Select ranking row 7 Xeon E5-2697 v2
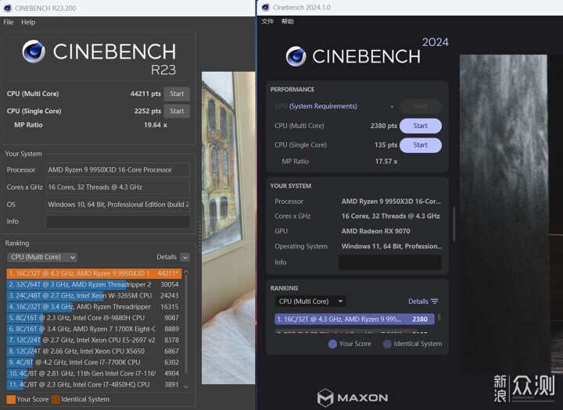The height and width of the screenshot is (410, 563). point(94,340)
